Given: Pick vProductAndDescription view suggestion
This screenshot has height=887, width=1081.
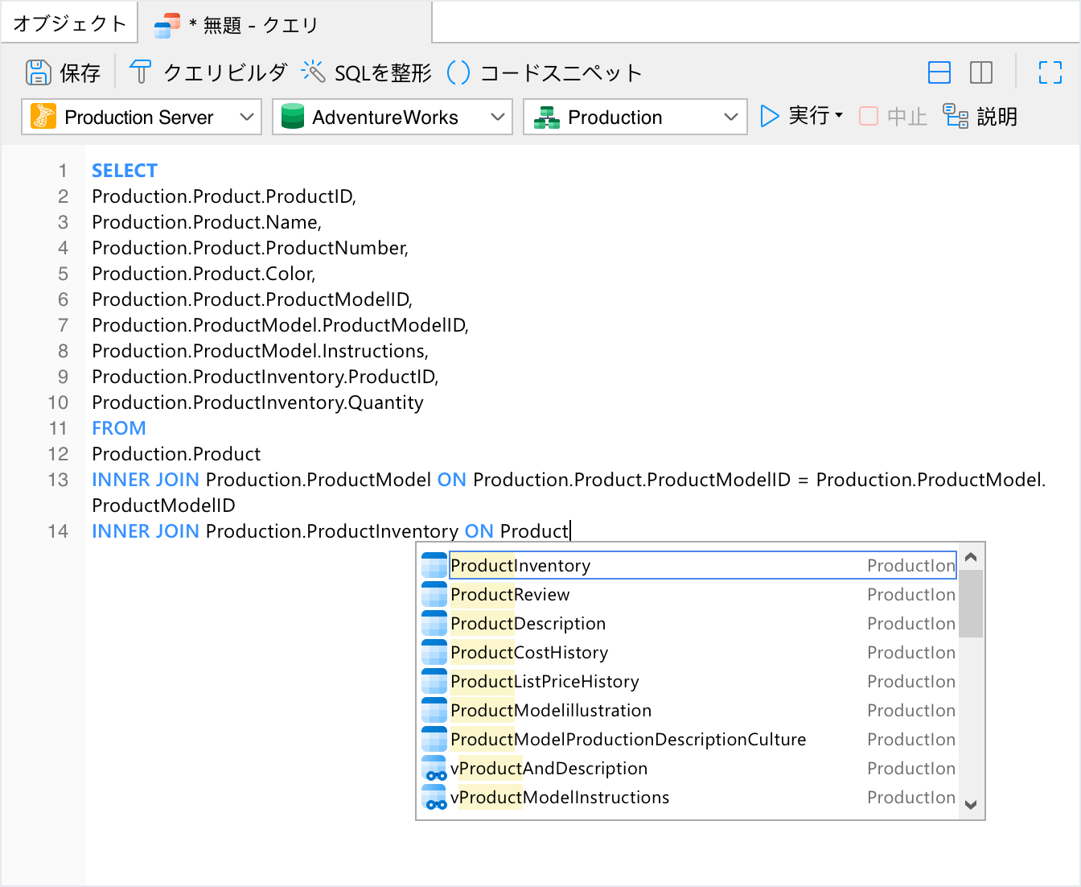Looking at the screenshot, I should pyautogui.click(x=549, y=769).
